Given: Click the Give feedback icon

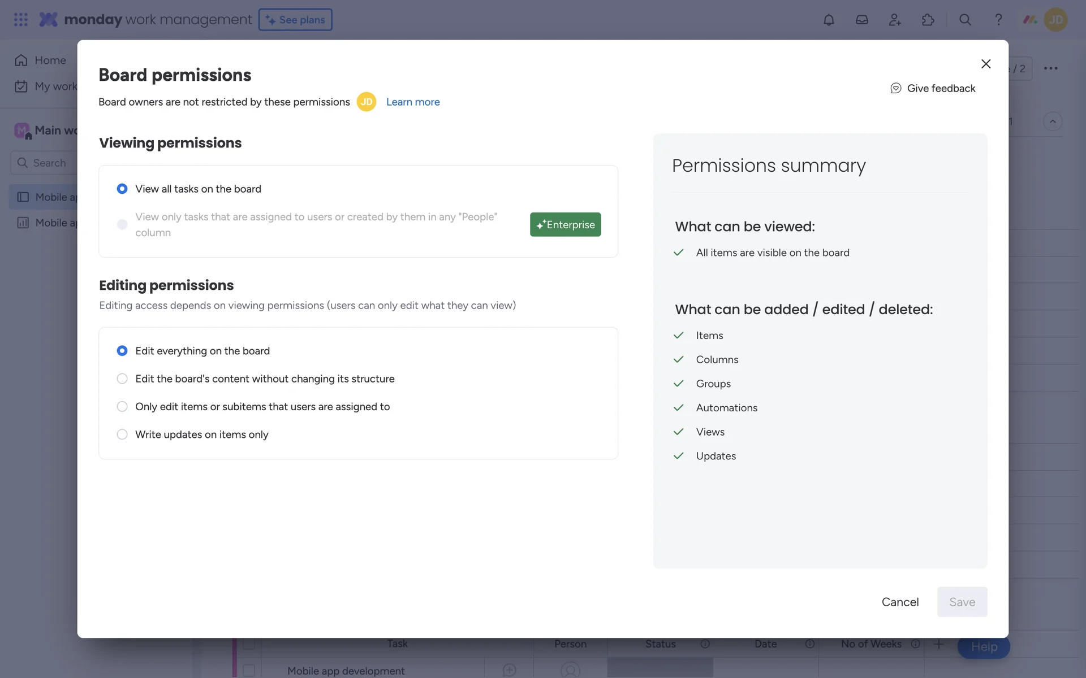Looking at the screenshot, I should [896, 88].
